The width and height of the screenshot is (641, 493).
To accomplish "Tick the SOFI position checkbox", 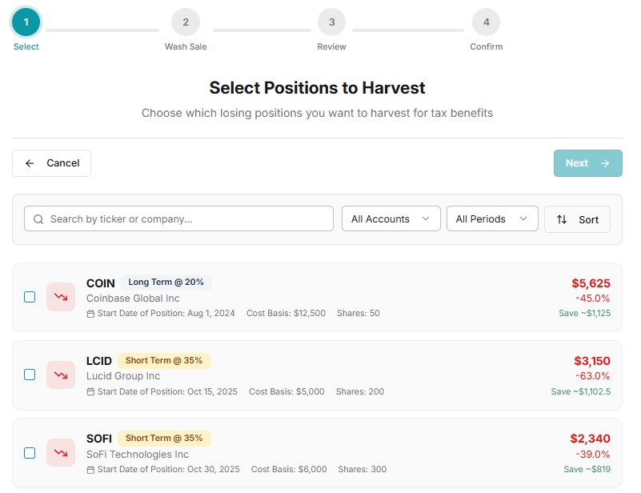I will point(30,453).
